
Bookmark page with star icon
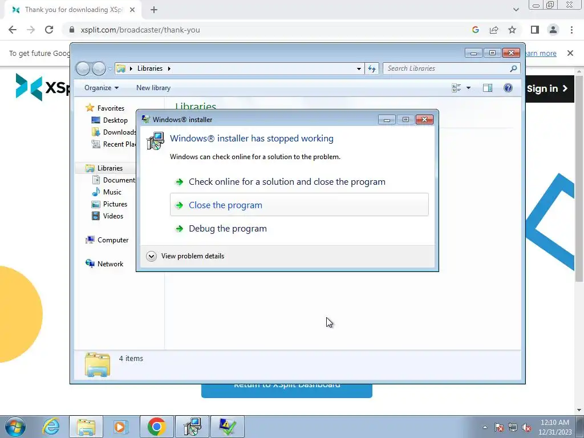tap(512, 30)
